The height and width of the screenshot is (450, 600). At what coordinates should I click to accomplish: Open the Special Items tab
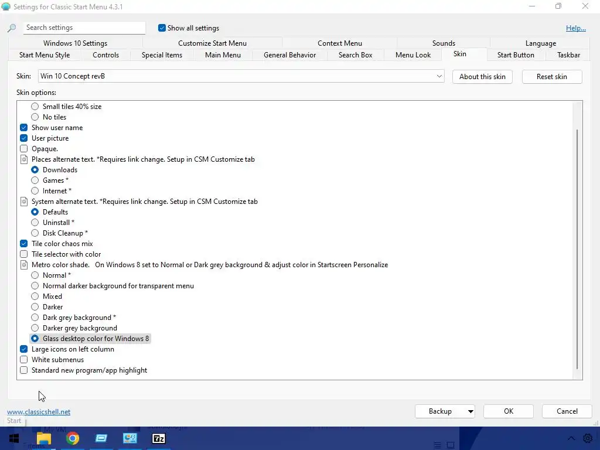[162, 54]
